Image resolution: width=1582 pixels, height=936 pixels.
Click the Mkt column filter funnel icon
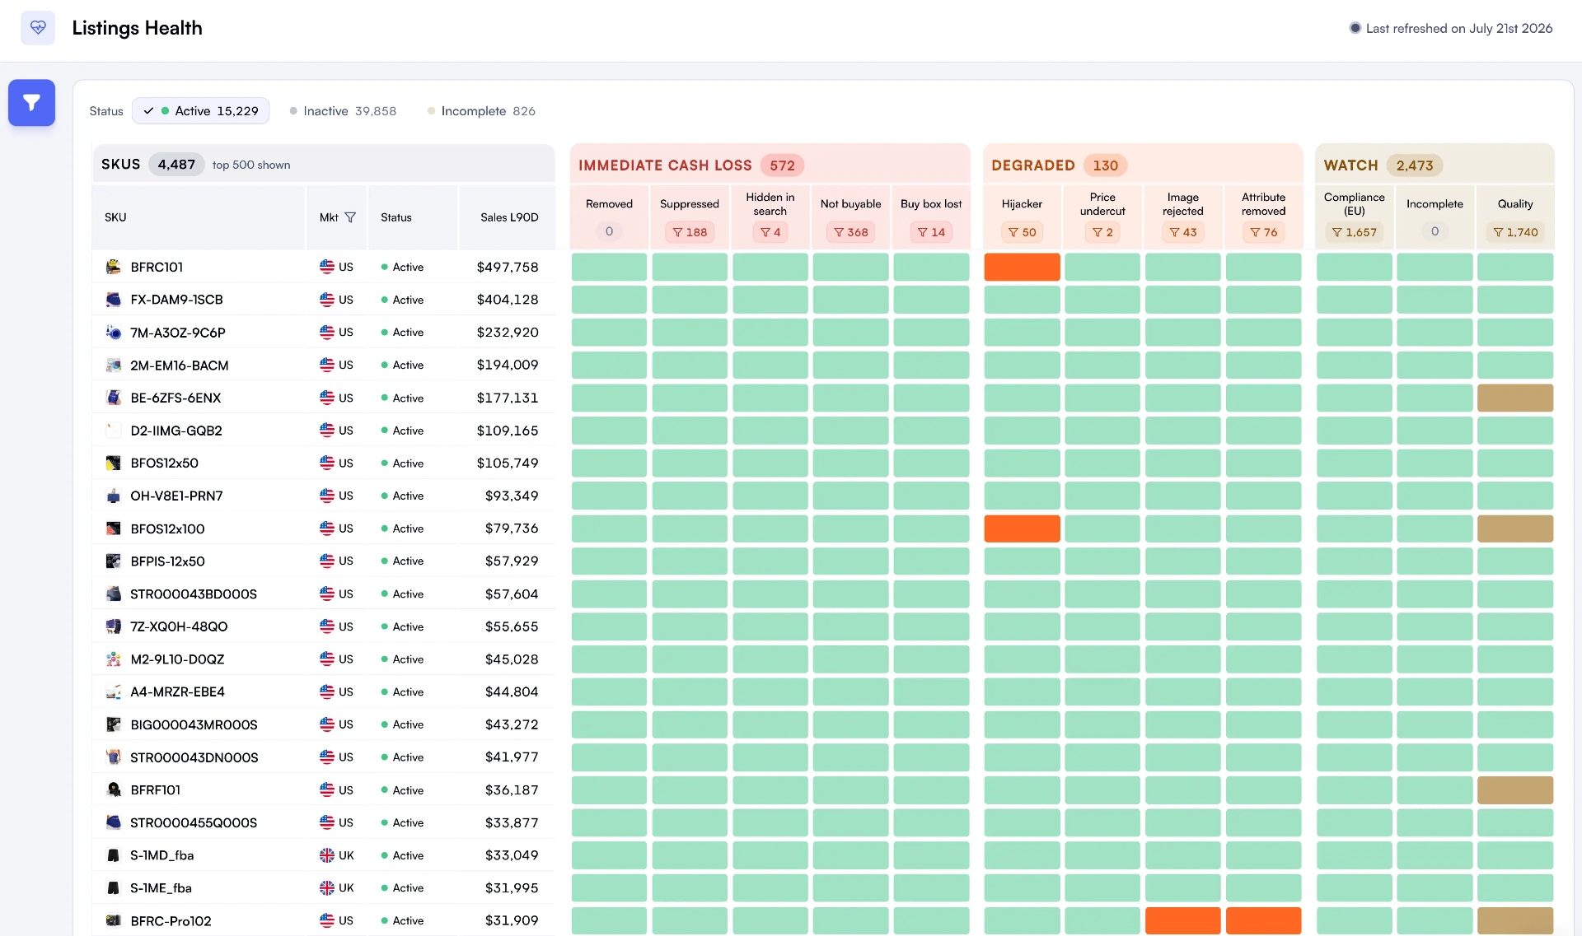point(350,217)
